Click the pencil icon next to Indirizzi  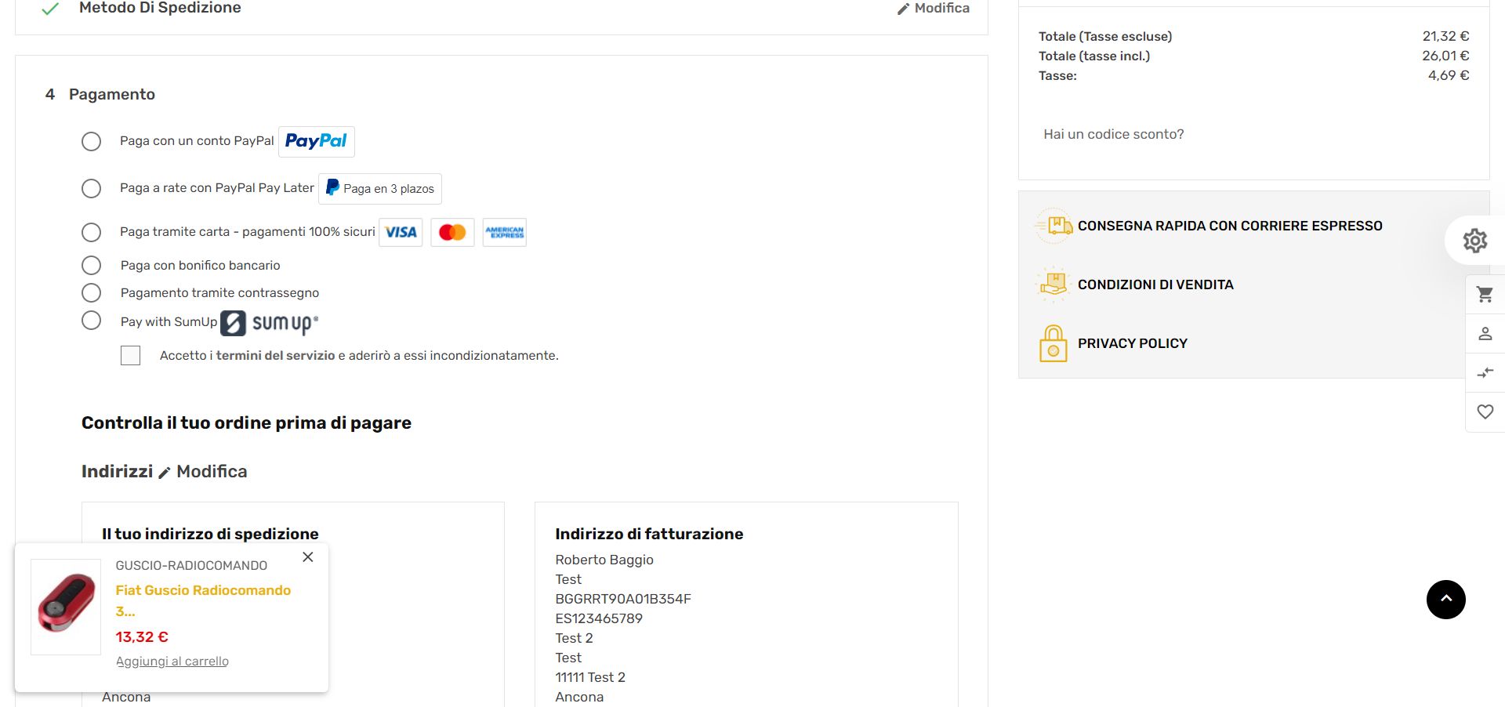click(x=165, y=473)
